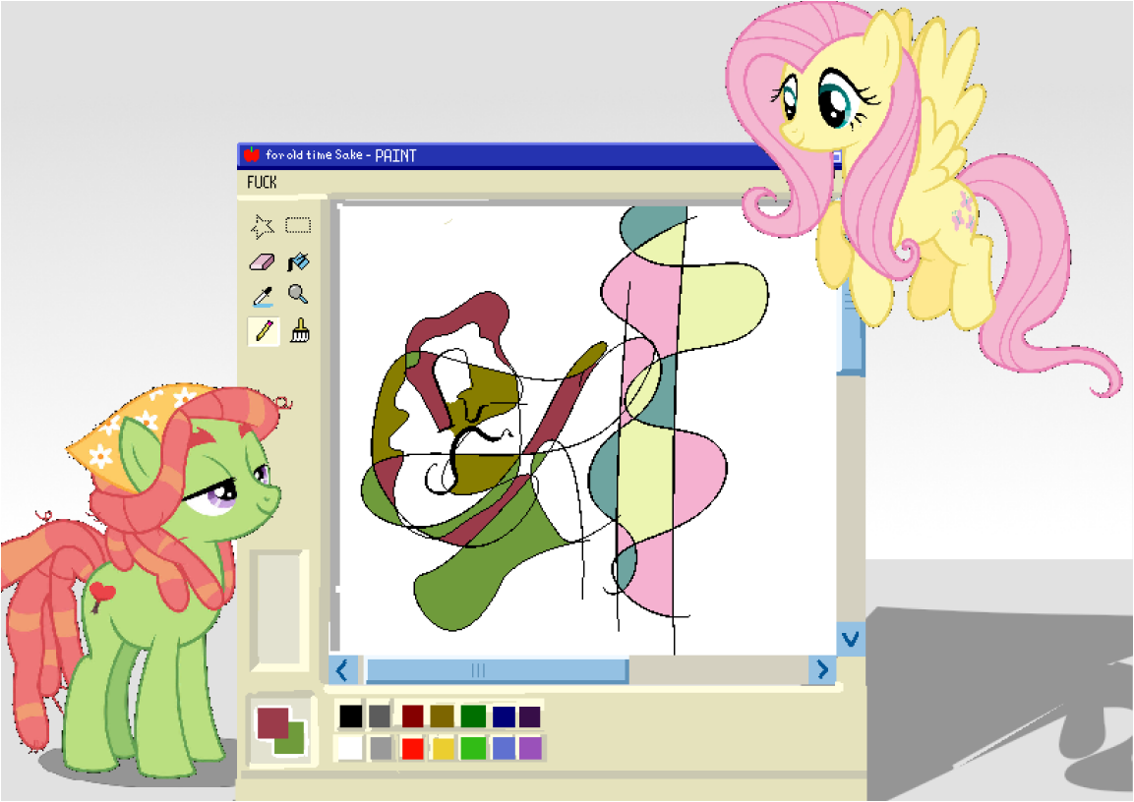Screen dimensions: 1134x802
Task: Select the Pencil tool
Action: [x=262, y=332]
